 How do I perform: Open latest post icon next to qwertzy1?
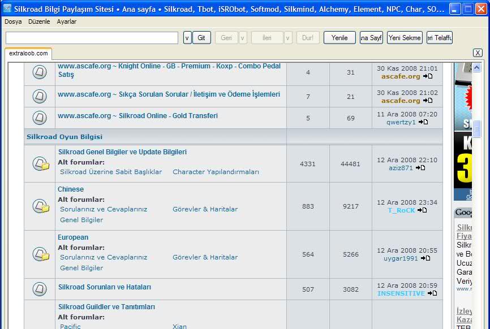pyautogui.click(x=423, y=122)
